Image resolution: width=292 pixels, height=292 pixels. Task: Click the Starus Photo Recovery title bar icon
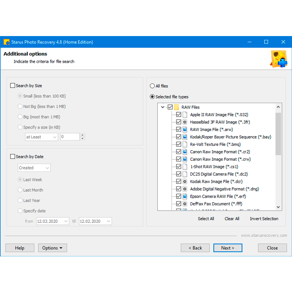pyautogui.click(x=7, y=42)
